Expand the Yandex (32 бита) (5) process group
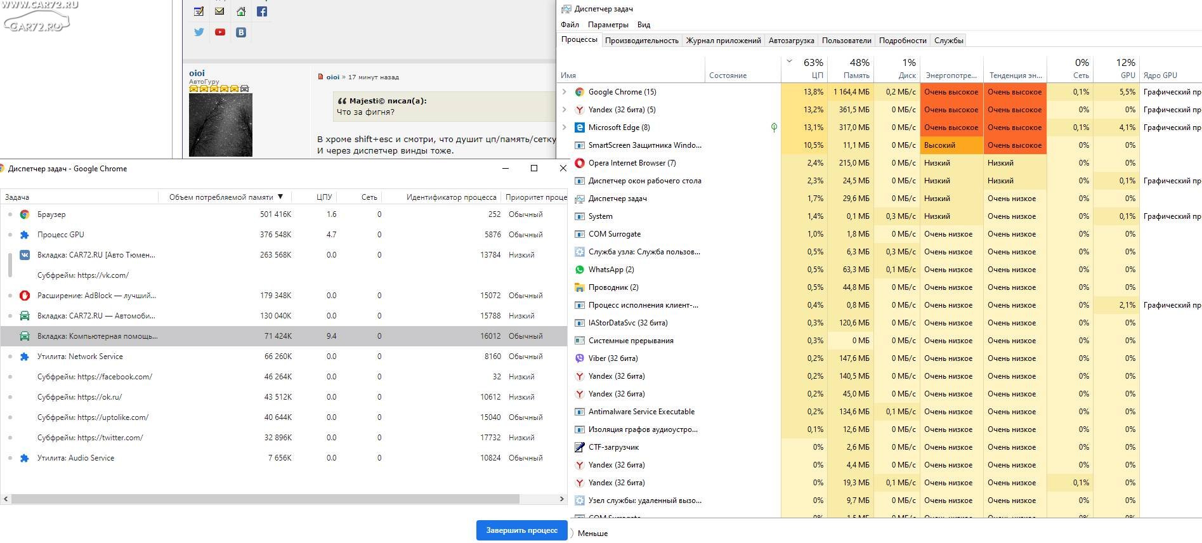This screenshot has width=1202, height=543. click(565, 110)
